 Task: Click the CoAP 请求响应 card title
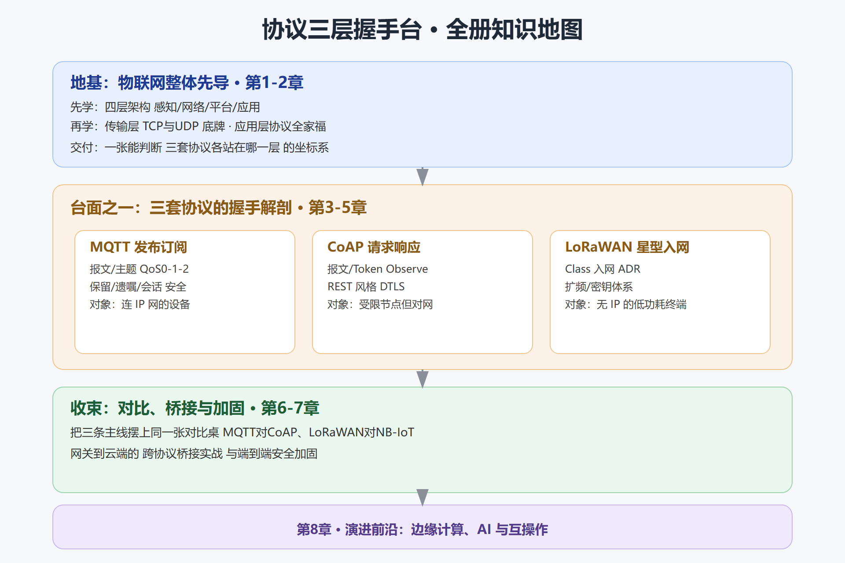374,247
